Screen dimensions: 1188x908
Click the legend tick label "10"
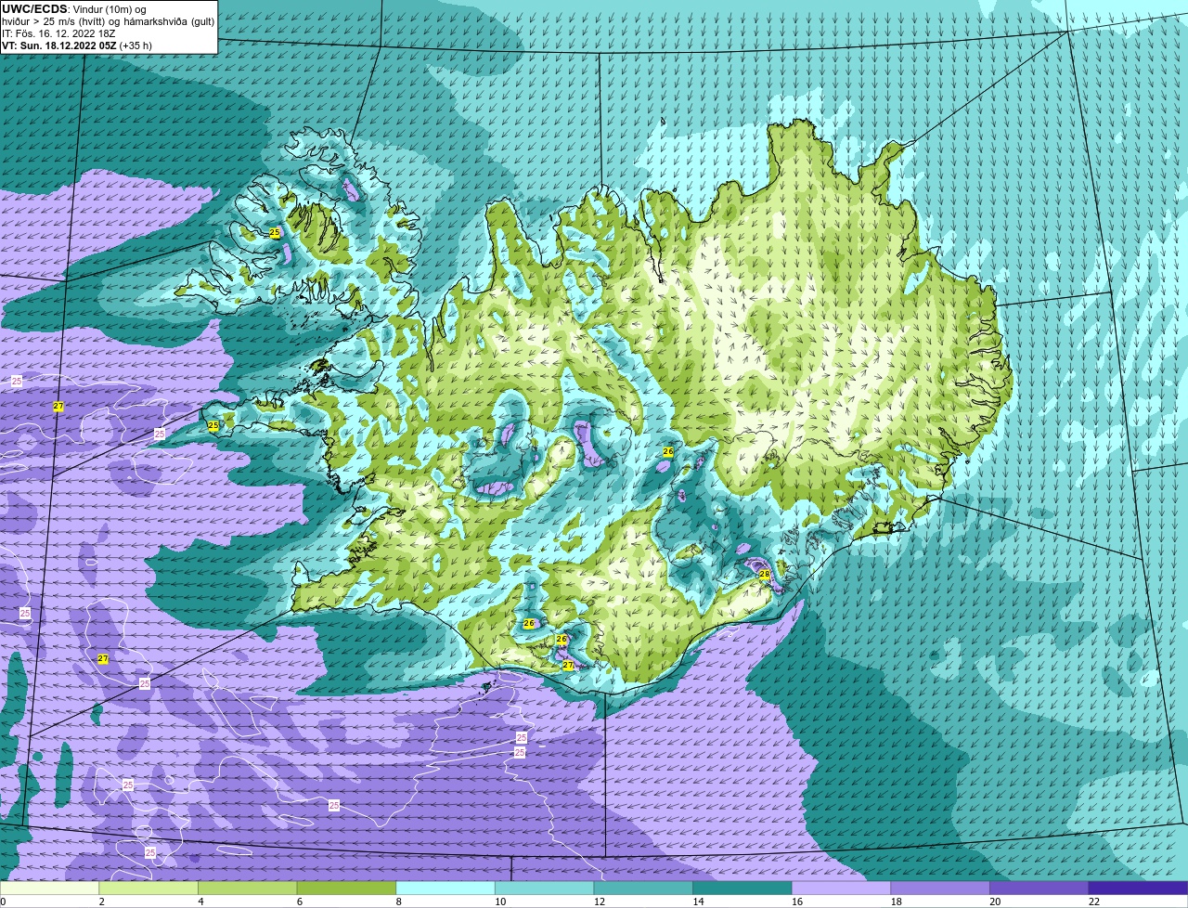click(x=500, y=902)
